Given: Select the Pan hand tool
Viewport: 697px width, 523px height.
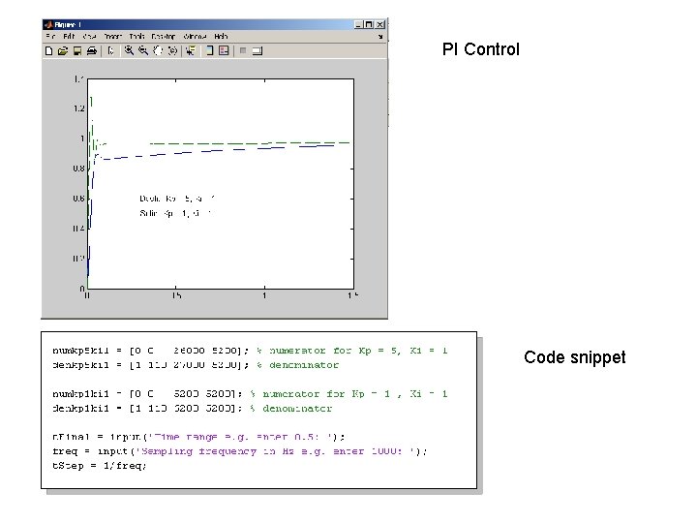Looking at the screenshot, I should tap(158, 50).
